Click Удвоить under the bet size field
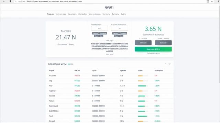 point(95,33)
